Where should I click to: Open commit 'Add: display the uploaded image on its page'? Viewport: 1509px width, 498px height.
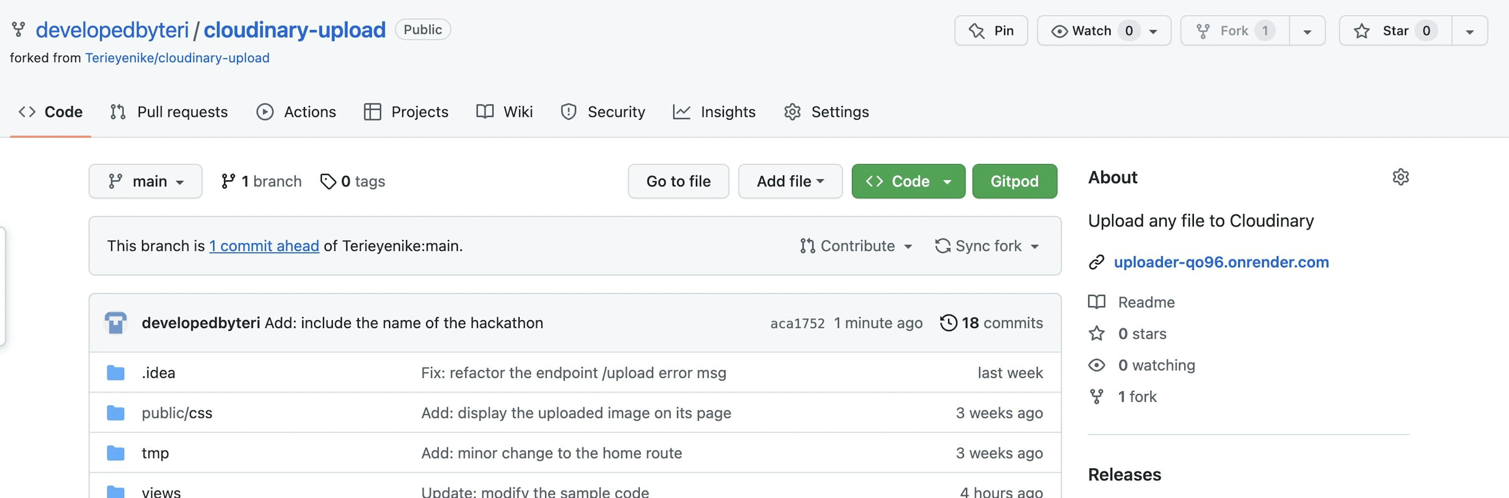point(576,413)
